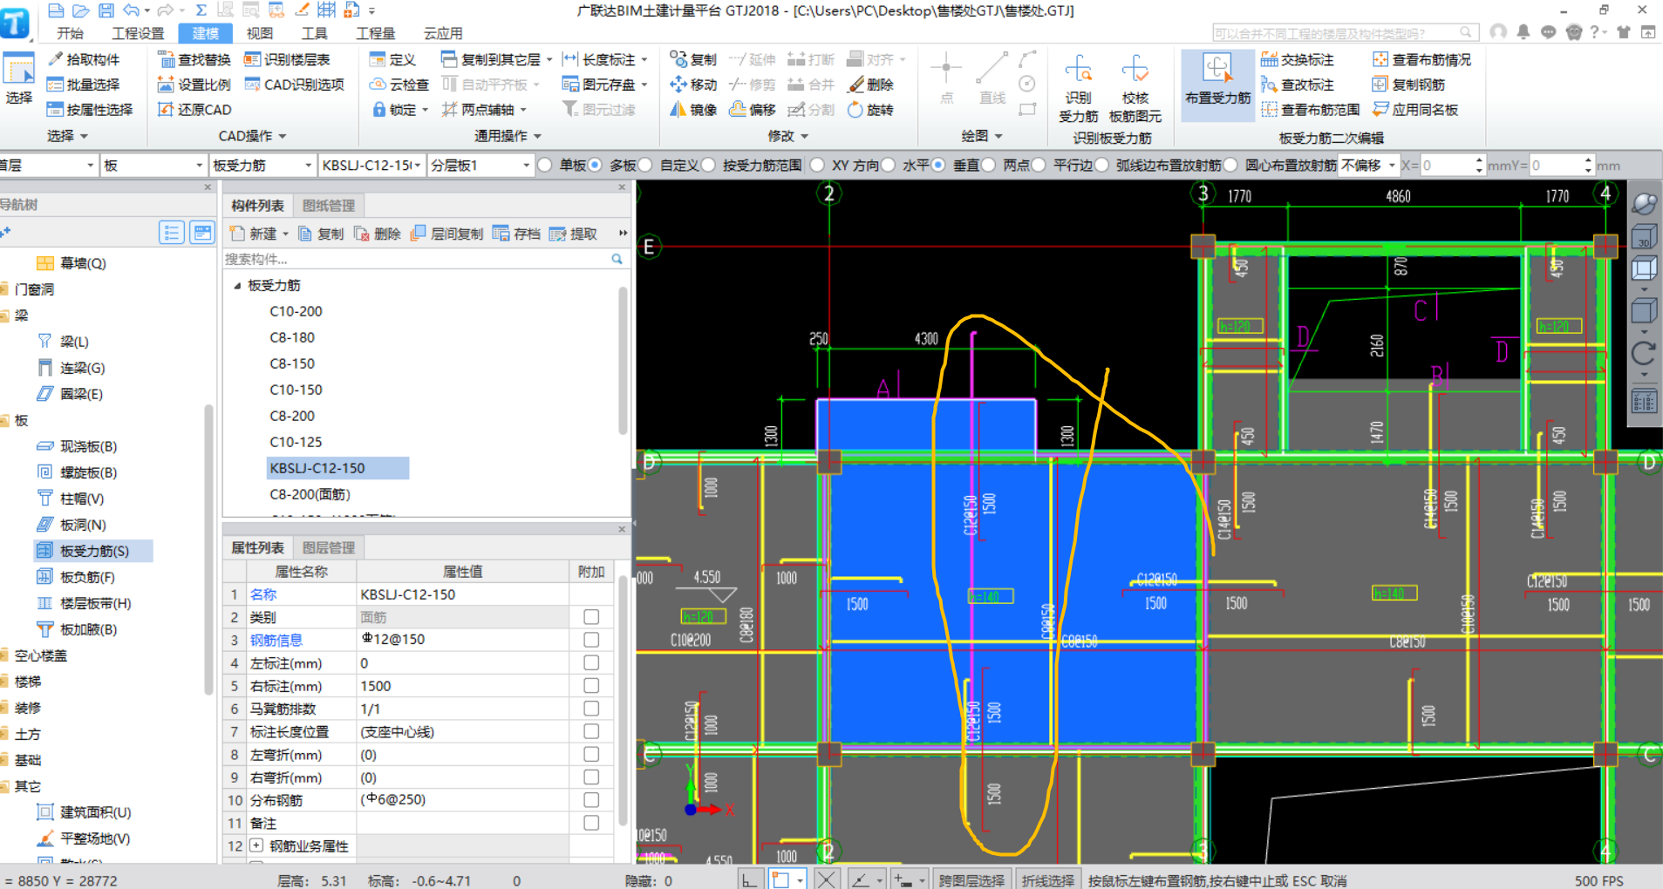Collapse the 板受力筋 tree node
The height and width of the screenshot is (889, 1663).
click(237, 286)
